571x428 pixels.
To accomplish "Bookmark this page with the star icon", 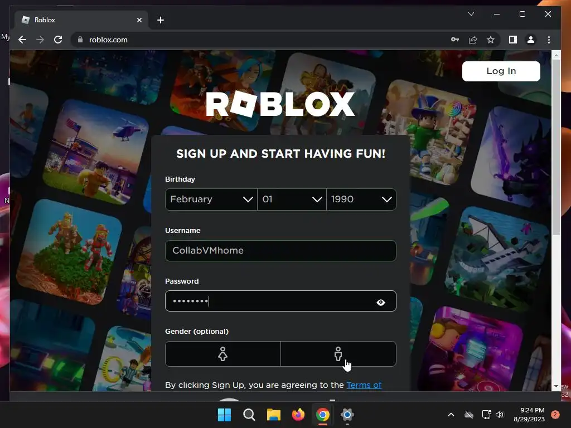I will coord(491,40).
